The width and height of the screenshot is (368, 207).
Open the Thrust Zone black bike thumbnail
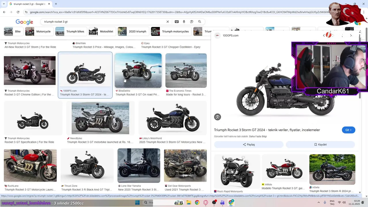point(87,166)
